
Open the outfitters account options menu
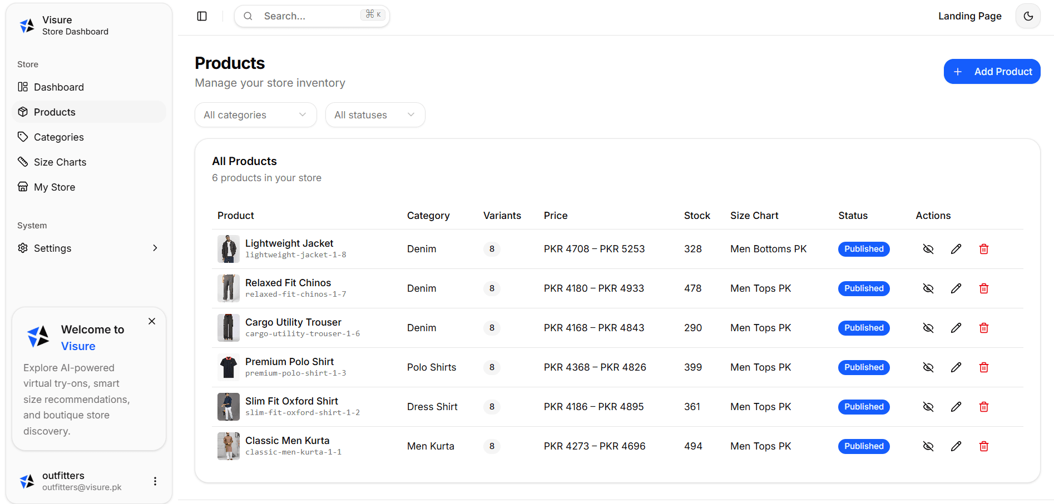[155, 481]
